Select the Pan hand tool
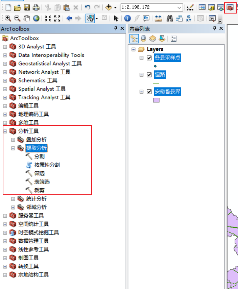238x289 pixels. [x=27, y=18]
